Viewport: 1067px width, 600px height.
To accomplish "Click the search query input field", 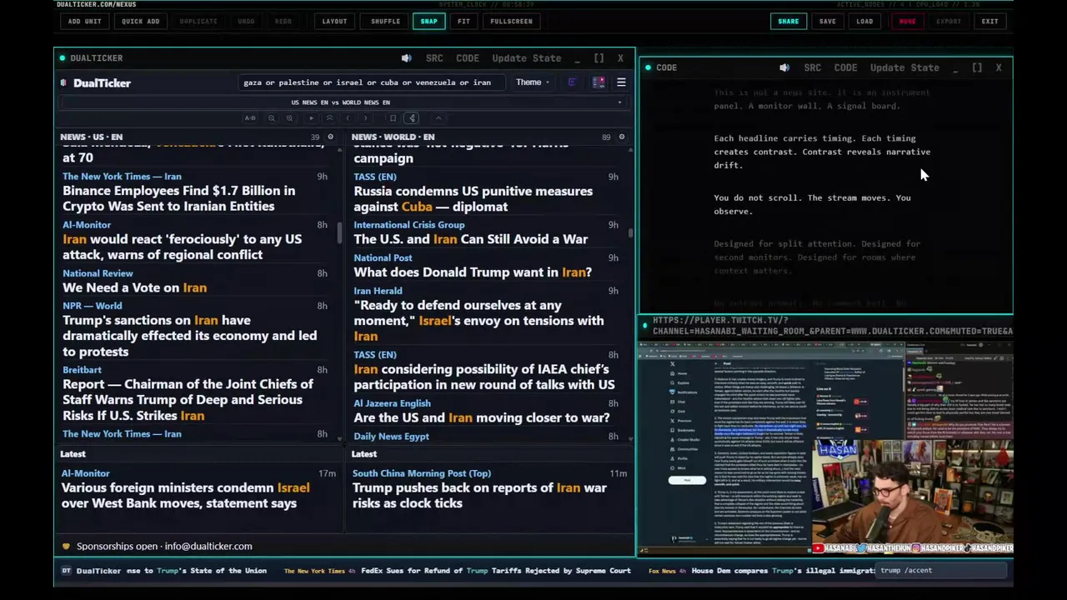I will point(371,82).
